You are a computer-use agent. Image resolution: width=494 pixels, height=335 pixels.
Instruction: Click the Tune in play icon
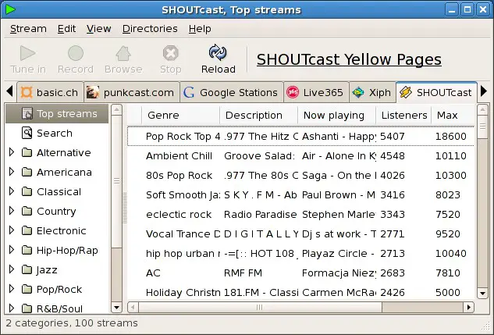point(28,53)
